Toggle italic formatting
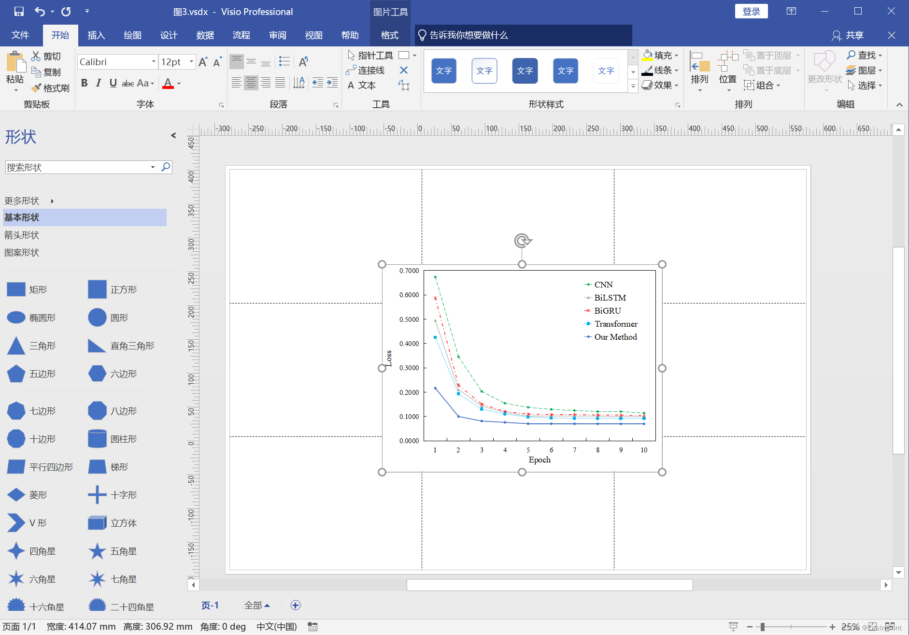The width and height of the screenshot is (909, 635). tap(99, 83)
